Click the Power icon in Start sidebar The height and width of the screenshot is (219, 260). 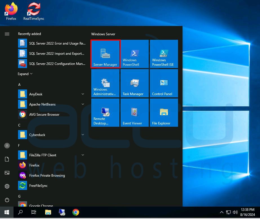coord(7,200)
